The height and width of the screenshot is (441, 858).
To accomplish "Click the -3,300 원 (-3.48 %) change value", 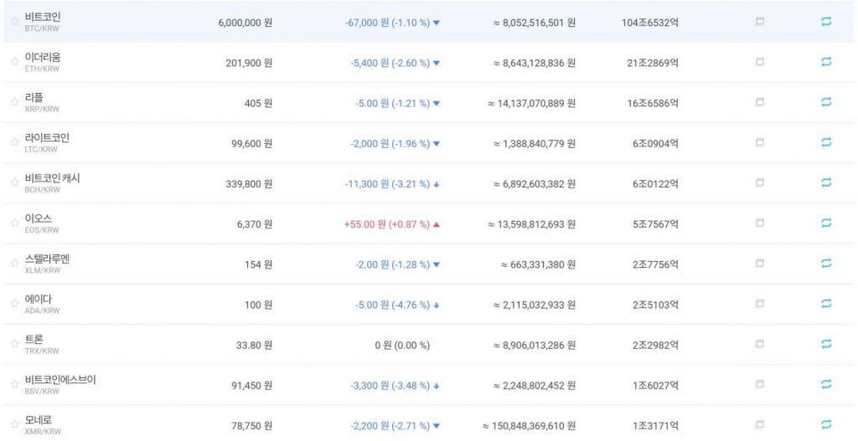I will coord(395,386).
